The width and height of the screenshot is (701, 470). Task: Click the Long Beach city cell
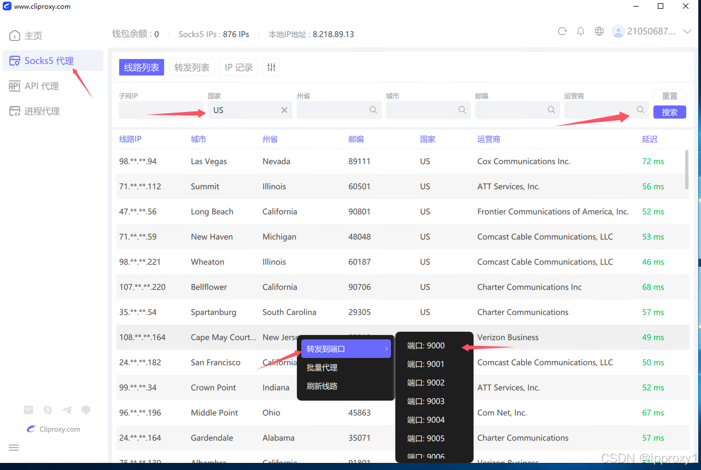(x=212, y=211)
